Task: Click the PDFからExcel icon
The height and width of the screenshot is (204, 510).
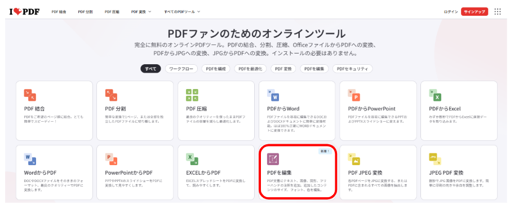Action: pyautogui.click(x=435, y=95)
